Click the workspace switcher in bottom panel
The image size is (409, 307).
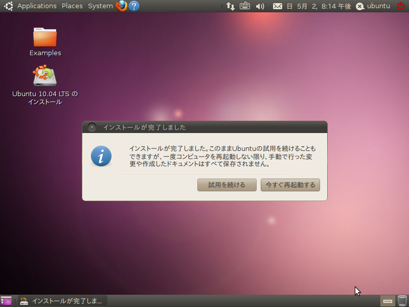pyautogui.click(x=388, y=301)
